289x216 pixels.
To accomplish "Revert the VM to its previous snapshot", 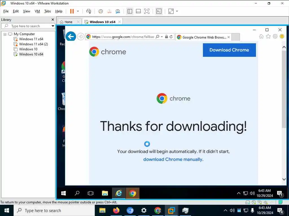I will [x=109, y=11].
